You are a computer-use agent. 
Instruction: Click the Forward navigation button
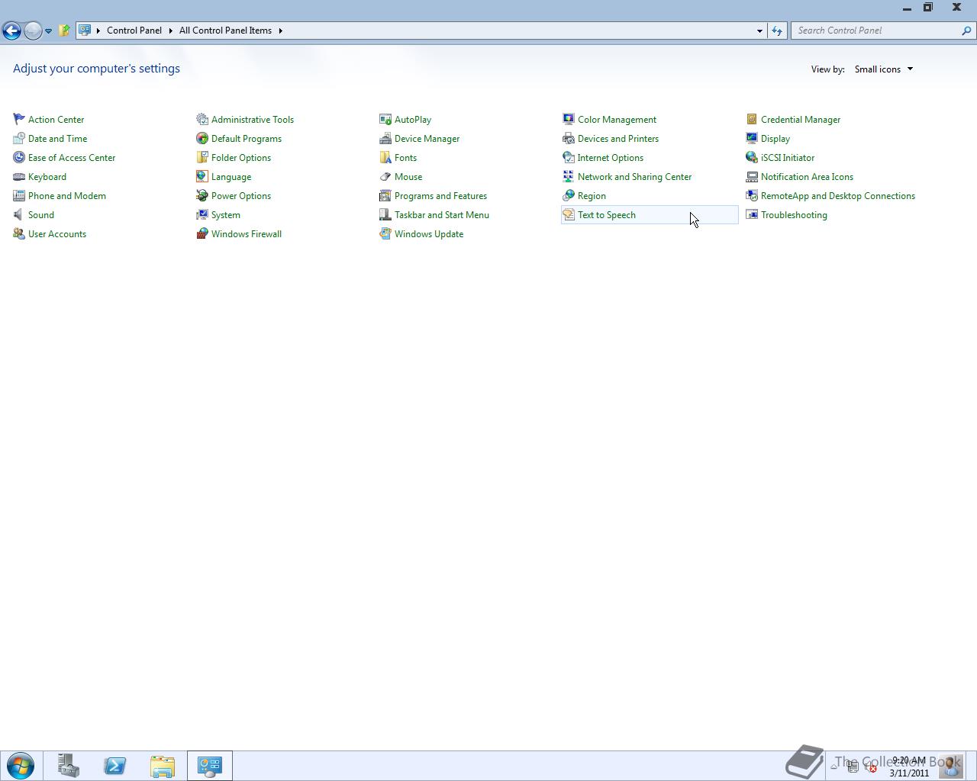pyautogui.click(x=33, y=31)
